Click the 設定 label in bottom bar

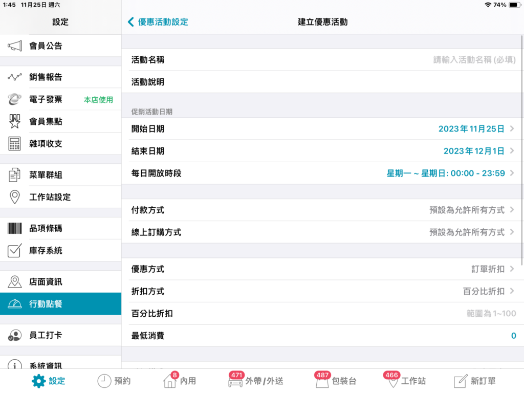(x=57, y=381)
